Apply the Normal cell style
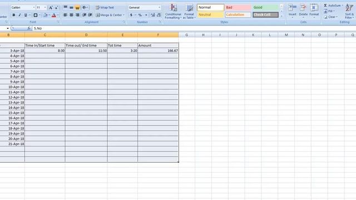Image resolution: width=356 pixels, height=200 pixels. pos(210,7)
